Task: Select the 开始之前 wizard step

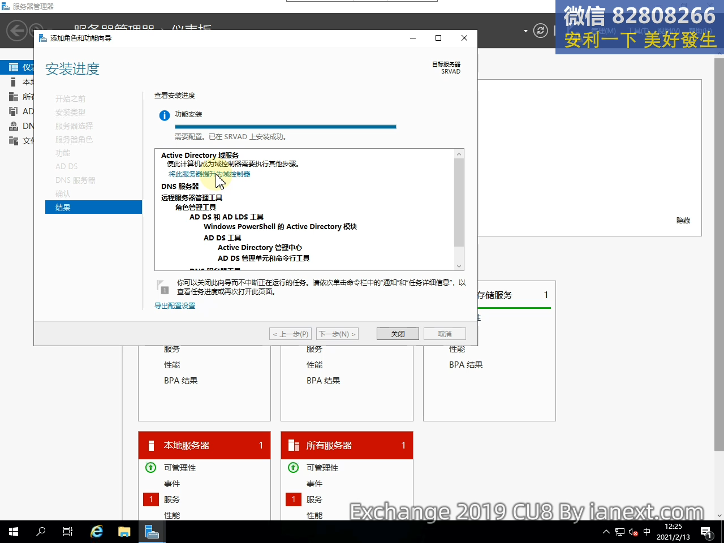Action: pos(71,98)
